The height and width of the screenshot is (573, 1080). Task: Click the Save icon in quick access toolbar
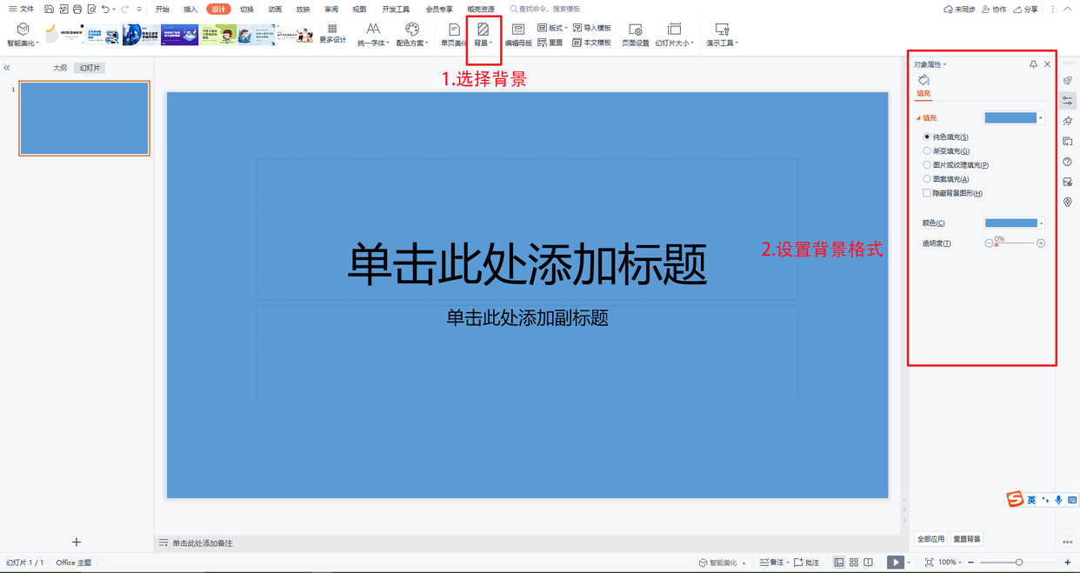pyautogui.click(x=49, y=9)
